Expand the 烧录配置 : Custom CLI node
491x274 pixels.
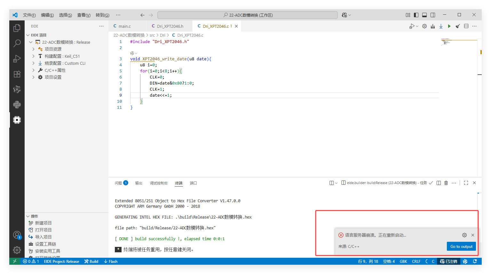coord(33,63)
